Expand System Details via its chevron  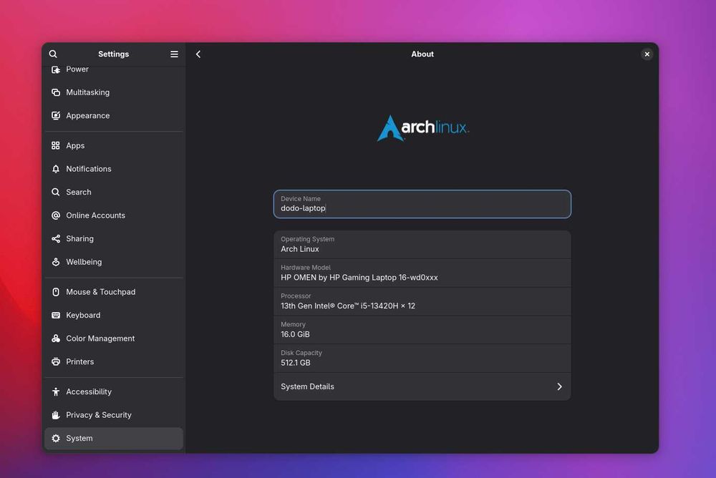pos(559,386)
